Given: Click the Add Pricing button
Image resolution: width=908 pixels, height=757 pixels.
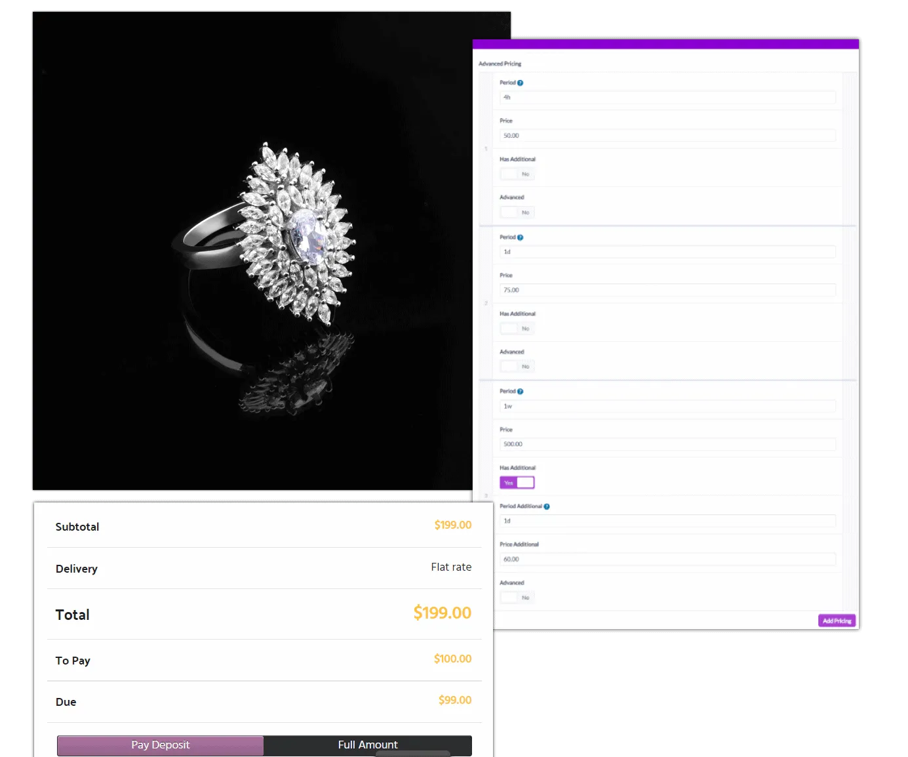Looking at the screenshot, I should pyautogui.click(x=837, y=621).
